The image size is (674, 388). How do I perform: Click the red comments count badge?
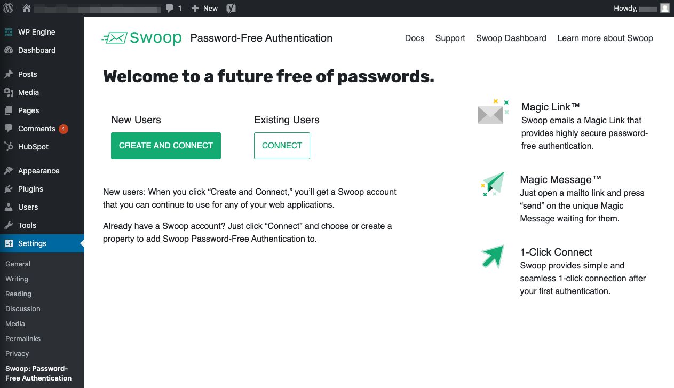coord(64,129)
